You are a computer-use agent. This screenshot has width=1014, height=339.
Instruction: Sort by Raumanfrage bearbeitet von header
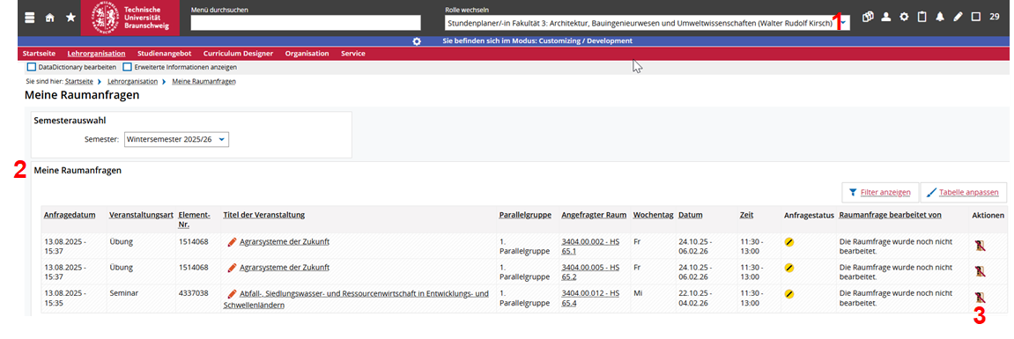[x=890, y=215]
